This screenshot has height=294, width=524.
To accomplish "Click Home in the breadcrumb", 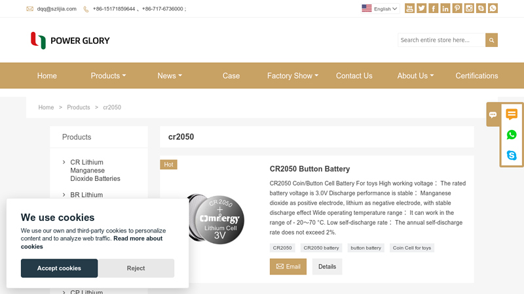I will [x=46, y=107].
